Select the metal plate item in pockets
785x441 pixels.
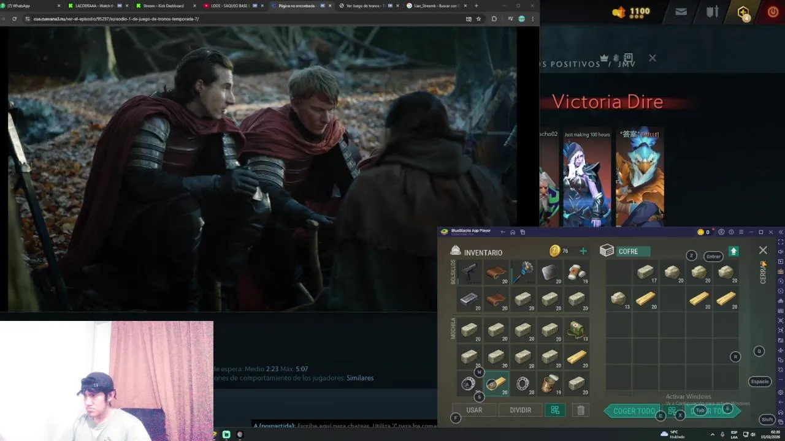[550, 272]
